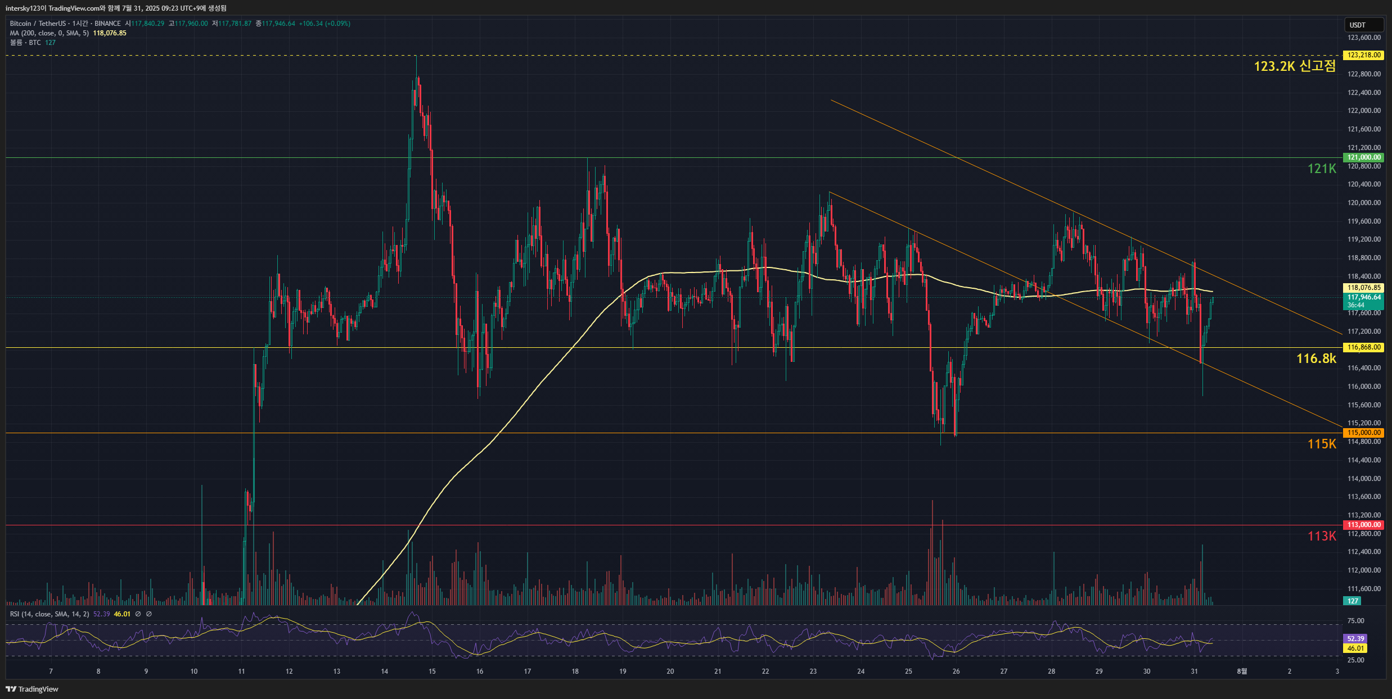
Task: Click the high value 117,960.00 in the legend
Action: 191,24
